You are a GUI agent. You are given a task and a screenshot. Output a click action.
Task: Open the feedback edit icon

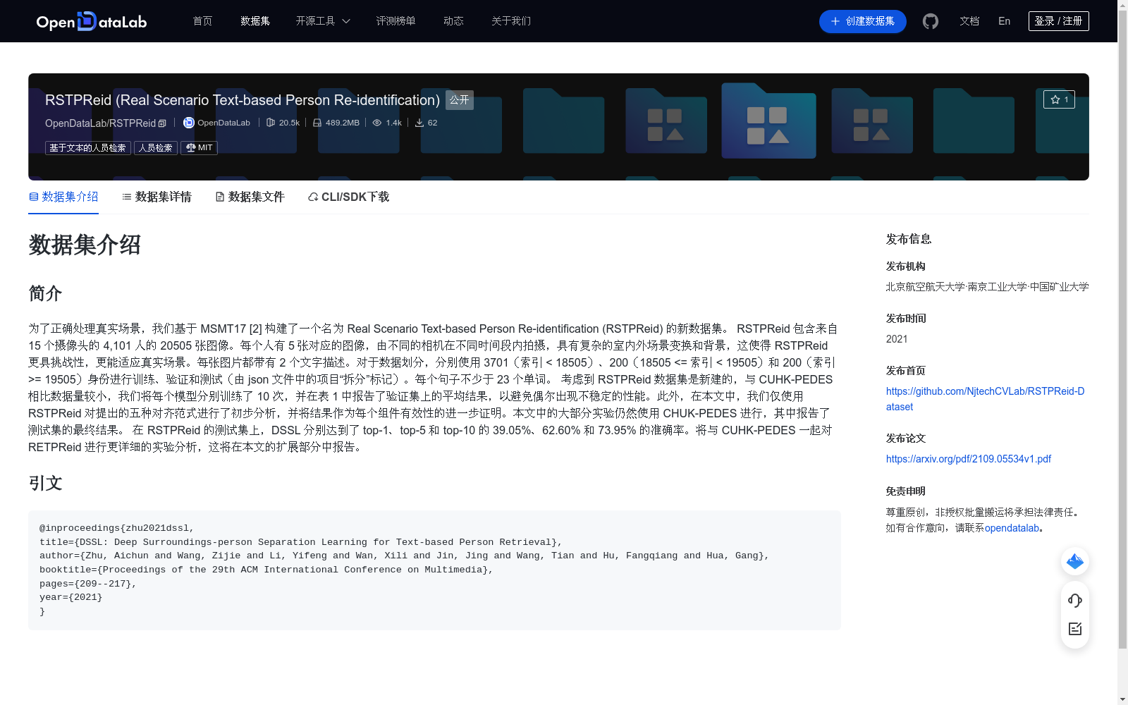1075,629
